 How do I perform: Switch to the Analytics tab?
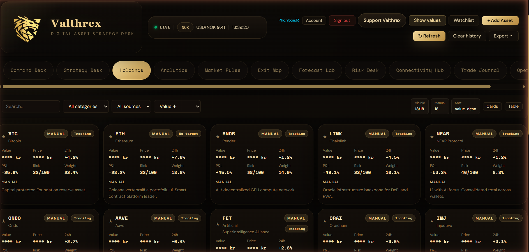174,70
